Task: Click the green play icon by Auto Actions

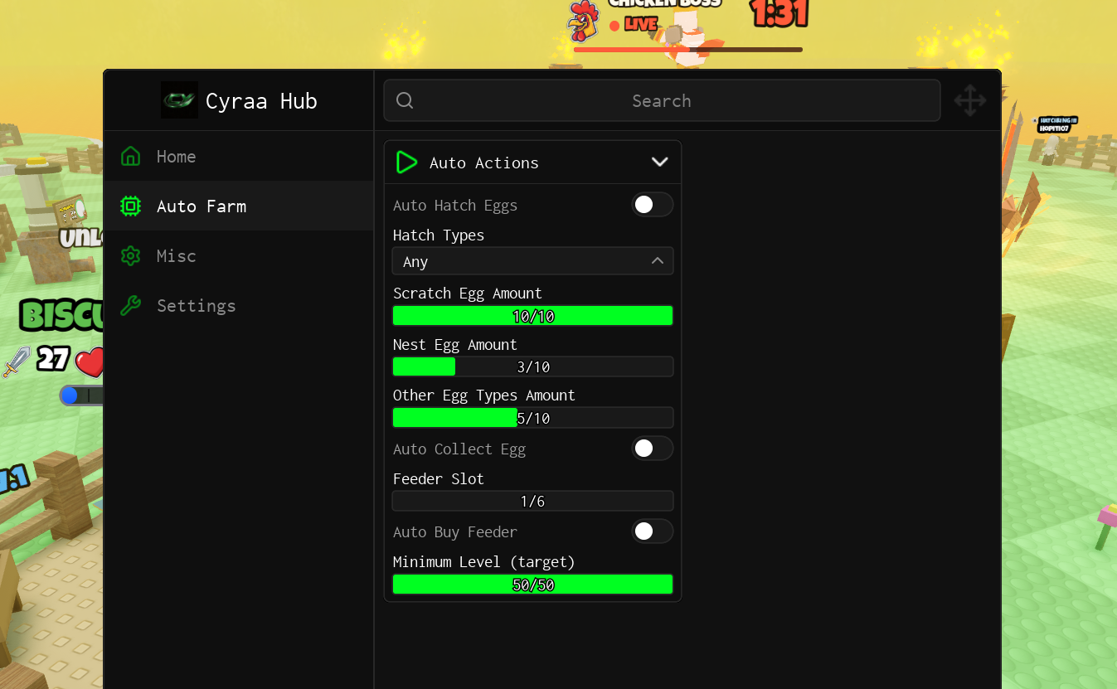Action: (x=406, y=163)
